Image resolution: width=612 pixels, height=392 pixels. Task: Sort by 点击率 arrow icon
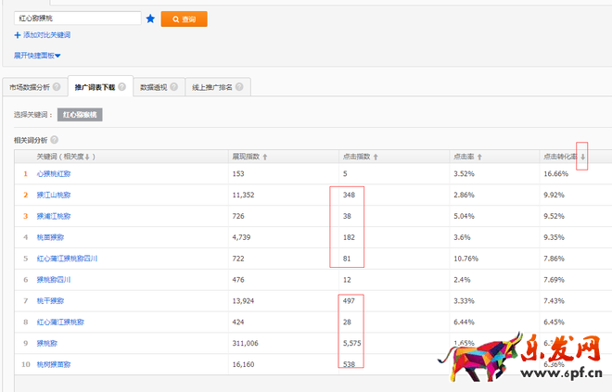[x=479, y=157]
